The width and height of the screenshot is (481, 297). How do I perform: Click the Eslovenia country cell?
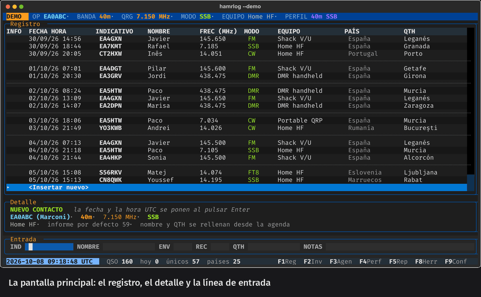coord(365,173)
